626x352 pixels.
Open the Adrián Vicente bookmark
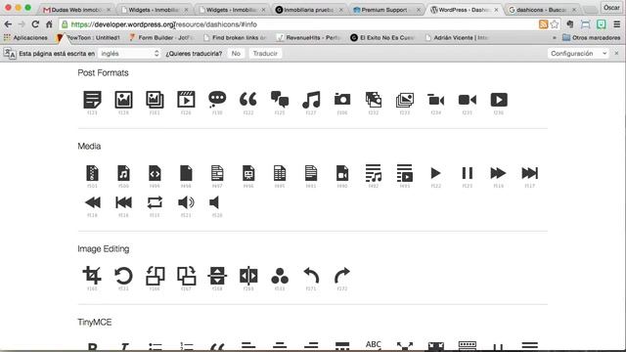pos(458,37)
